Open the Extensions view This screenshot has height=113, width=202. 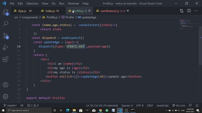coord(5,59)
